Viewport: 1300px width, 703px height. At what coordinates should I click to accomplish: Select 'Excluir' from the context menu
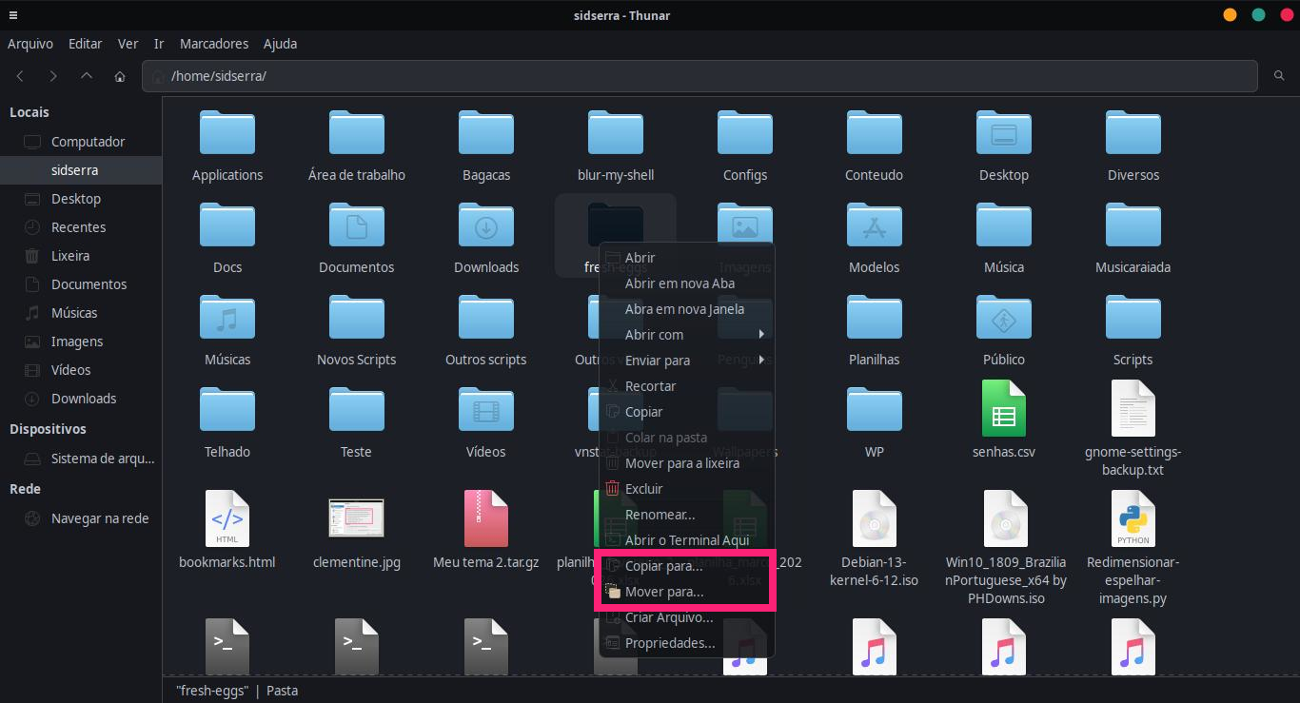tap(643, 489)
